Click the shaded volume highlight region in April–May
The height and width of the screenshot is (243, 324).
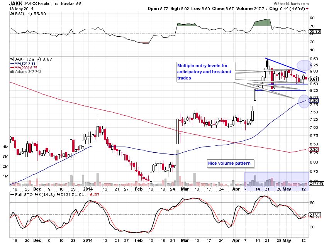pyautogui.click(x=277, y=181)
